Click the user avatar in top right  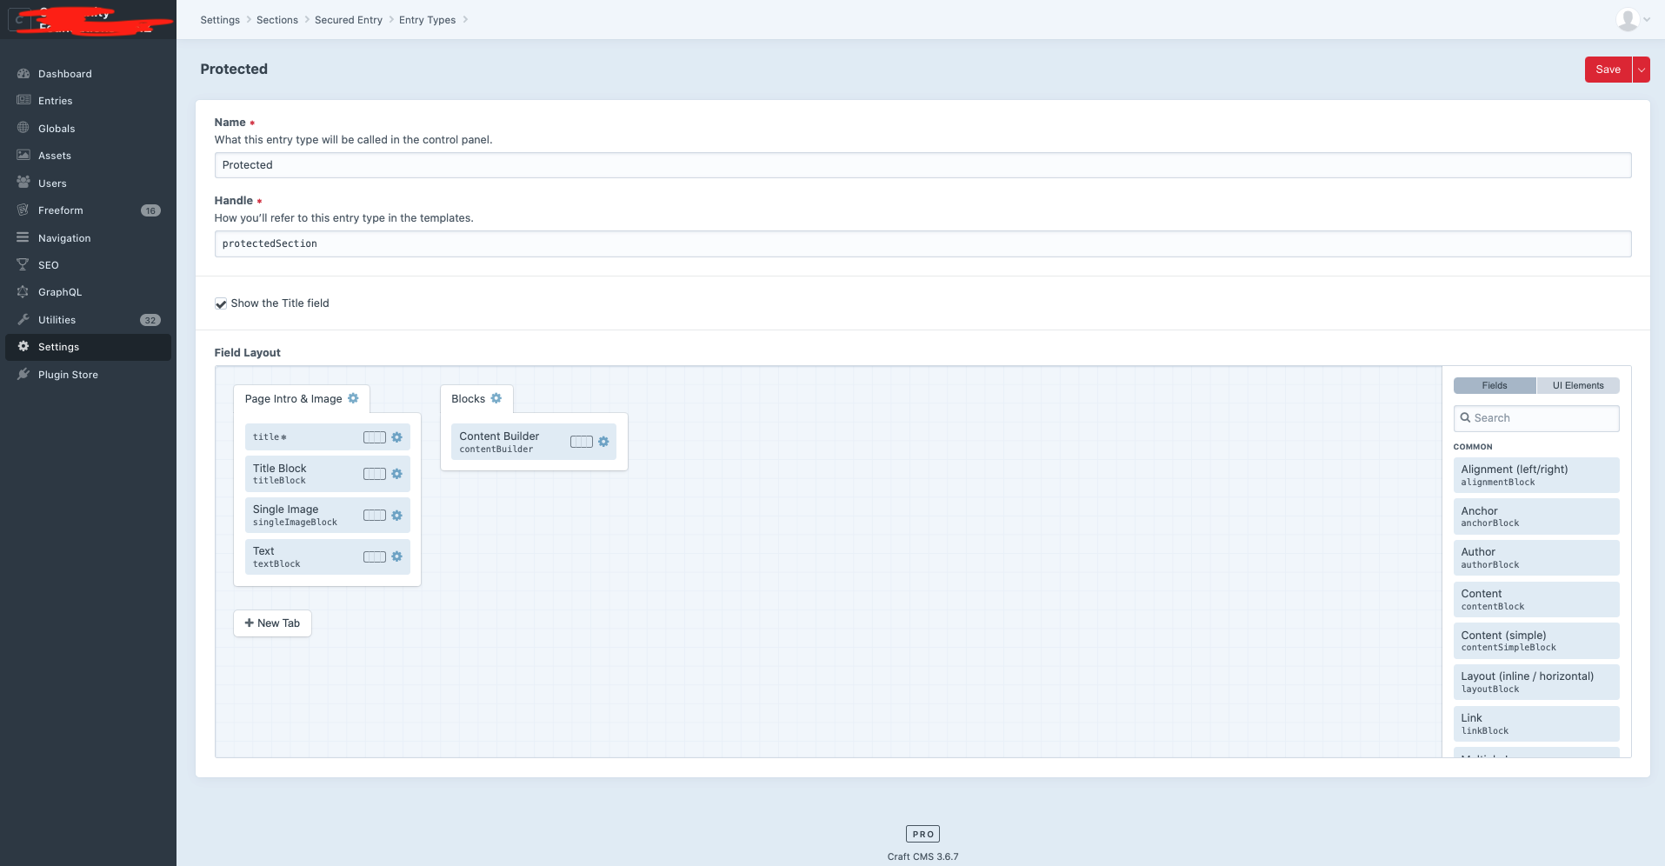pos(1628,19)
